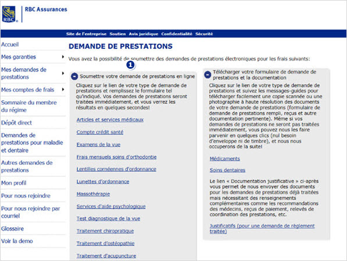The width and height of the screenshot is (347, 261).
Task: Click 'Services d'aide psychologique' link
Action: (x=111, y=206)
